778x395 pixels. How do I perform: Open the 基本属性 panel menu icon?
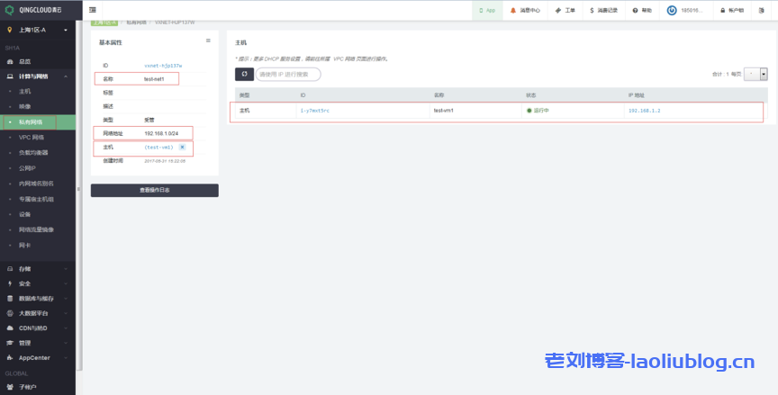click(208, 40)
